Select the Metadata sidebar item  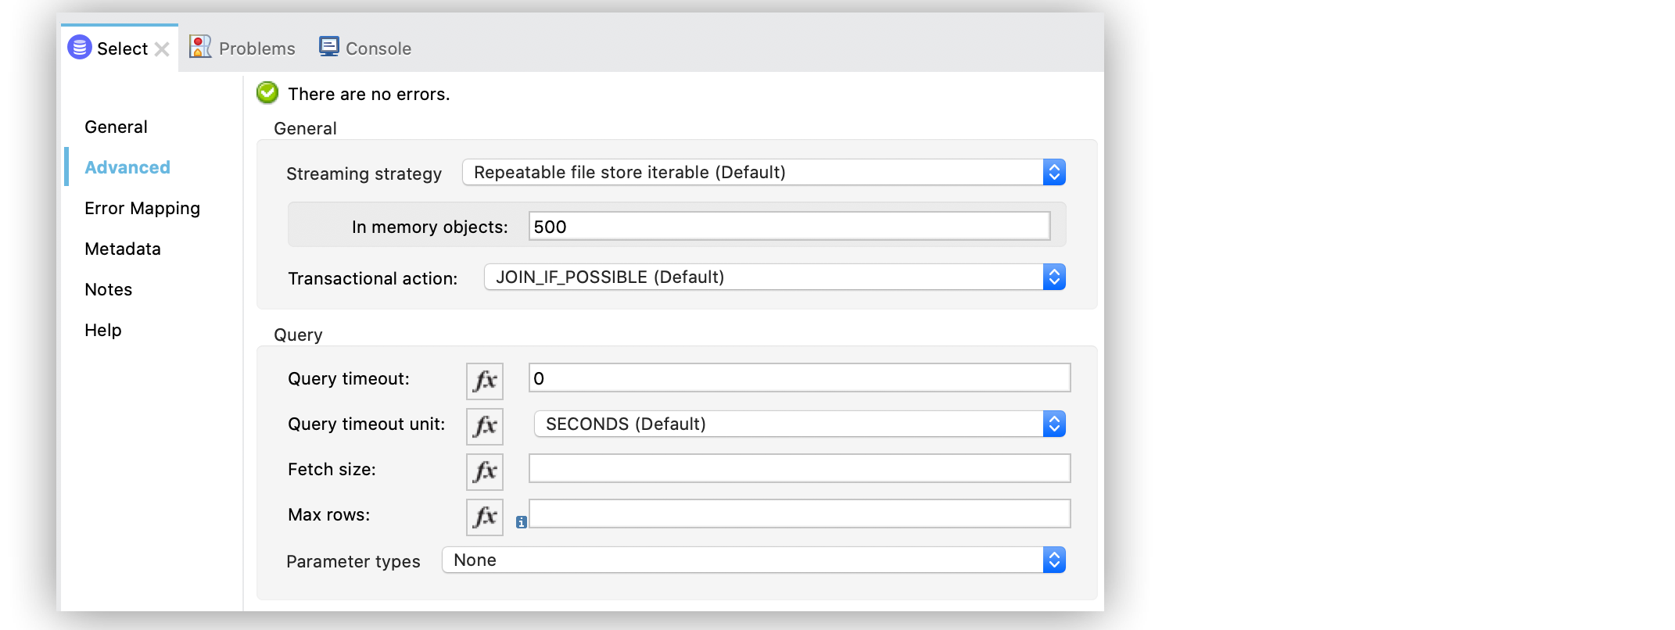point(123,249)
